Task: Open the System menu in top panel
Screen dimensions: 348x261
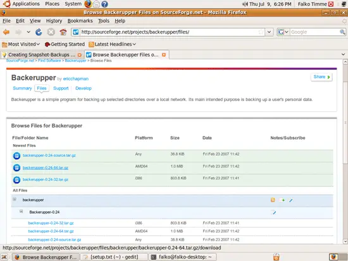Action: (73, 4)
